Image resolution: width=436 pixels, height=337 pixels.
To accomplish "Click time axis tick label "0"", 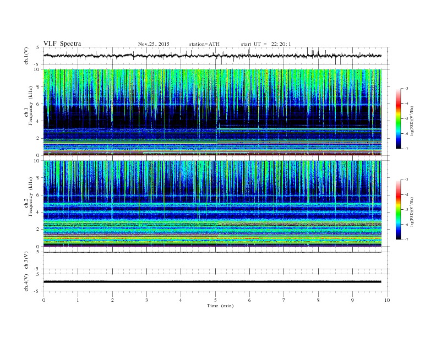I will tap(43, 300).
